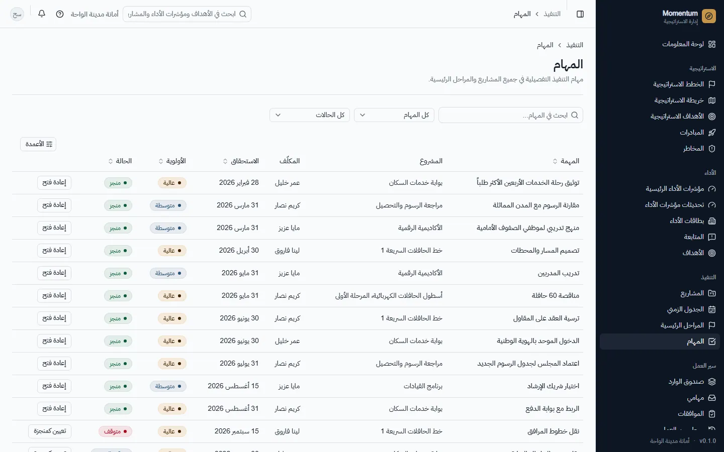Sort table by المهمة column
724x452 pixels.
point(566,161)
